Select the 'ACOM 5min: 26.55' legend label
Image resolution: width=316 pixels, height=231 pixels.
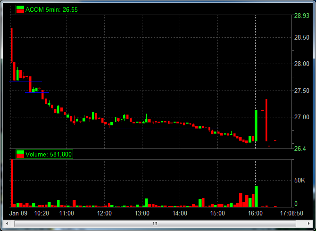tap(51, 9)
